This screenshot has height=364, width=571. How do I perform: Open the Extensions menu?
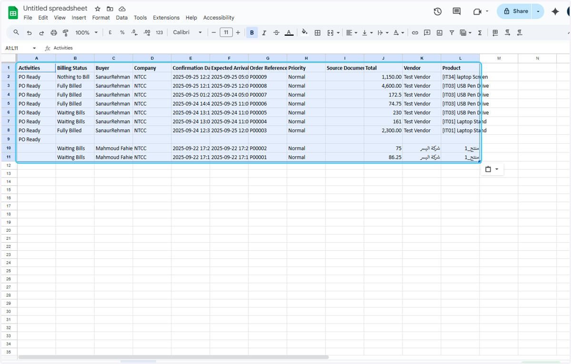166,18
